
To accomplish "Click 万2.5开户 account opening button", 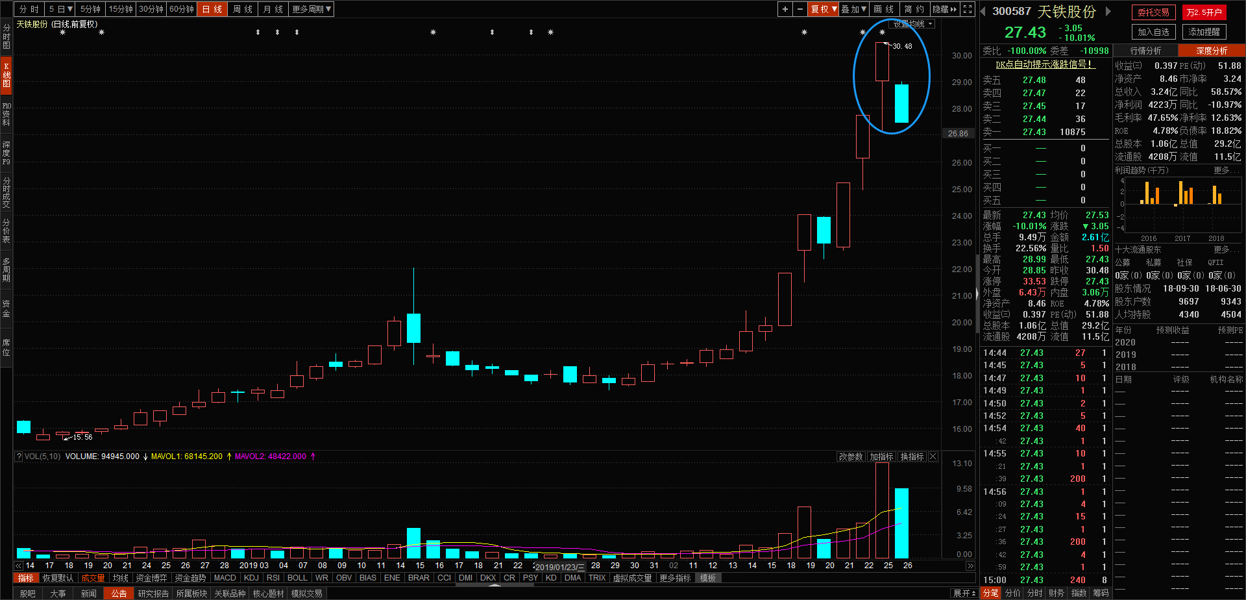I will pos(1204,12).
